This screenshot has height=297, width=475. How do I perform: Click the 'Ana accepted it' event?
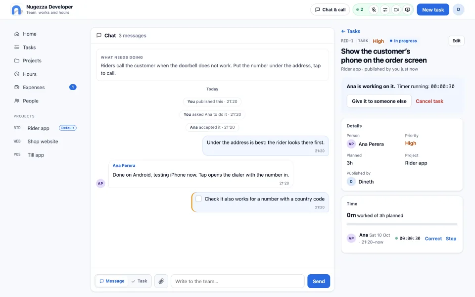click(x=212, y=127)
